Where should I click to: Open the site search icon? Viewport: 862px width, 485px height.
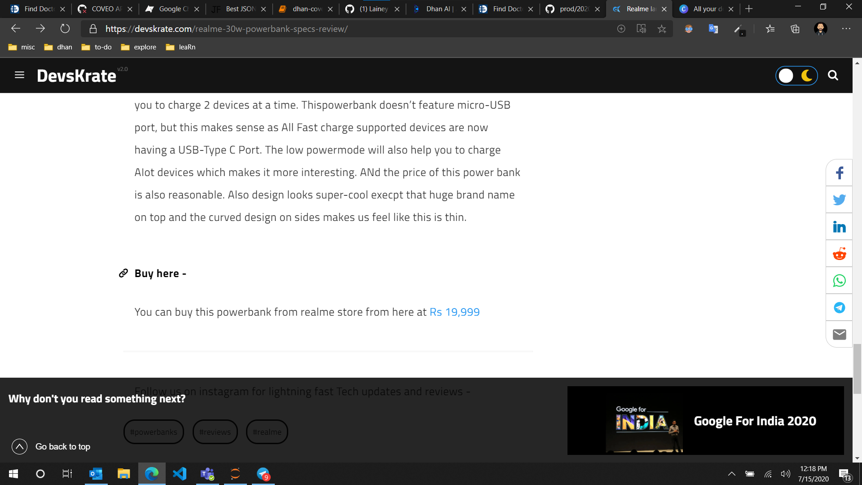[x=833, y=75]
